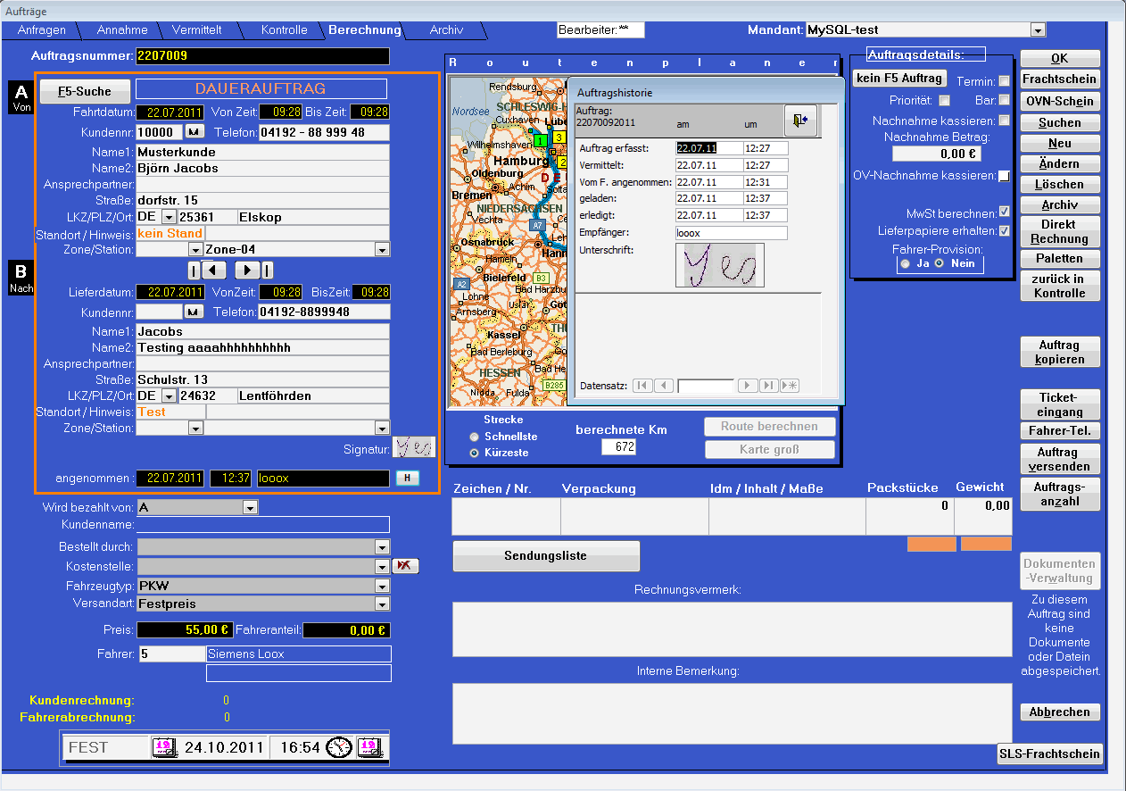Open the signature thumbnail beside Signatur
This screenshot has height=791, width=1126.
414,448
